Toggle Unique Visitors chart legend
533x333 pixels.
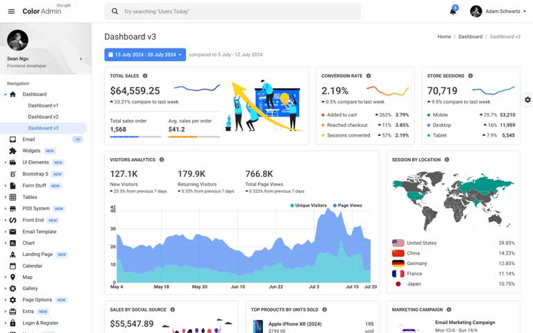pos(309,205)
